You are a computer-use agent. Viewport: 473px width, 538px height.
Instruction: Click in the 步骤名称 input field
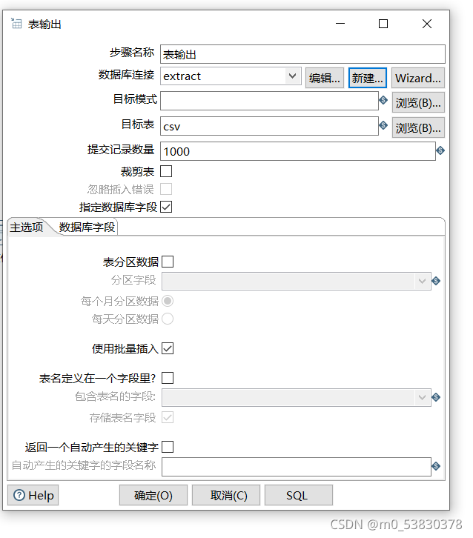pos(302,54)
